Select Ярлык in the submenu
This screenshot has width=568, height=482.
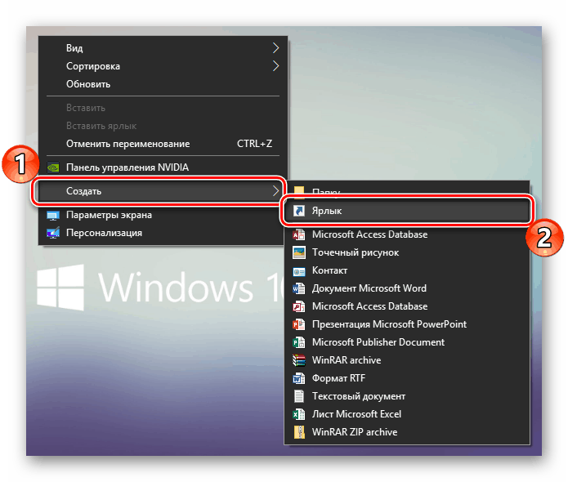407,211
